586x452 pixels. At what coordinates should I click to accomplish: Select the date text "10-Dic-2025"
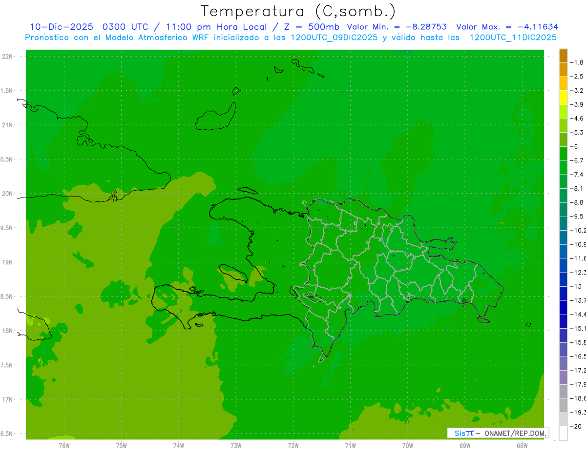tap(61, 27)
